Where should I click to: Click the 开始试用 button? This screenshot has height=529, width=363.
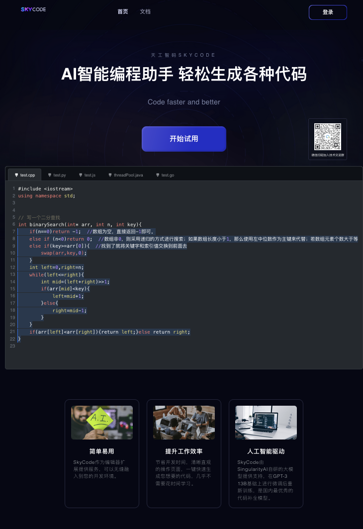point(184,139)
